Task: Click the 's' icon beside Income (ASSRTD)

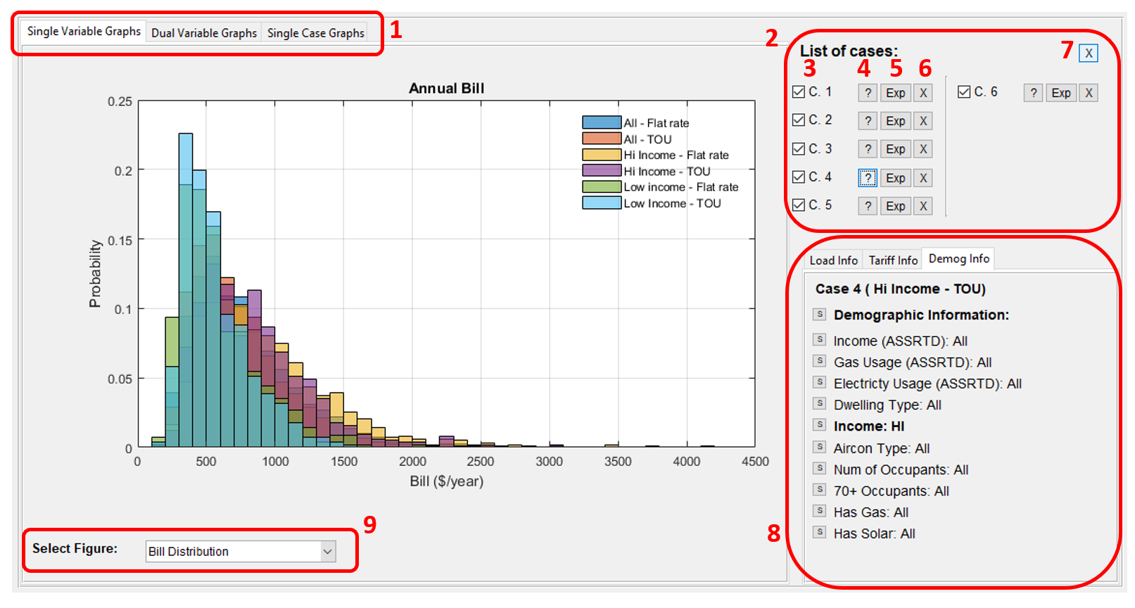Action: point(820,339)
